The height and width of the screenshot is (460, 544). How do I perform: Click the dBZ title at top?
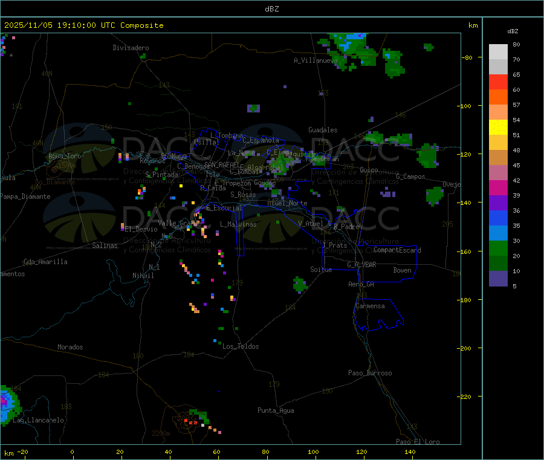coord(271,9)
